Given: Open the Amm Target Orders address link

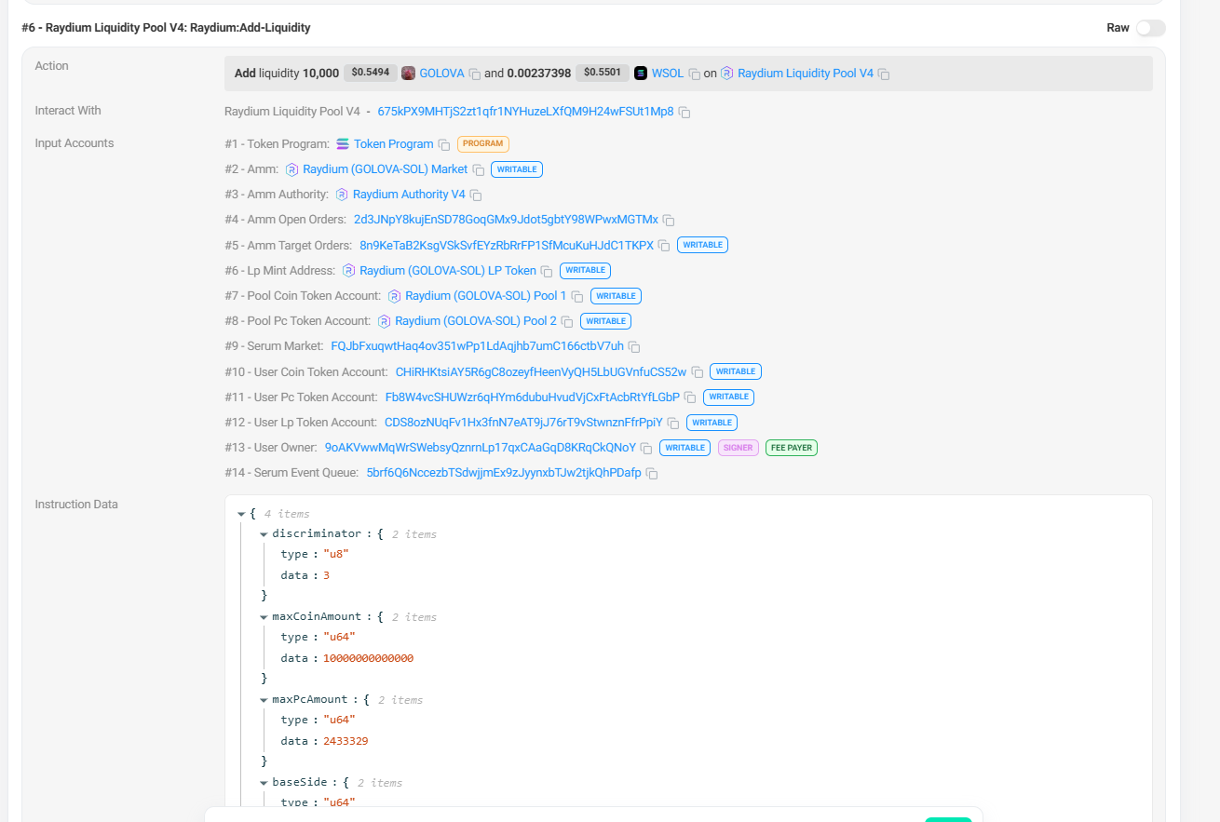Looking at the screenshot, I should click(507, 245).
